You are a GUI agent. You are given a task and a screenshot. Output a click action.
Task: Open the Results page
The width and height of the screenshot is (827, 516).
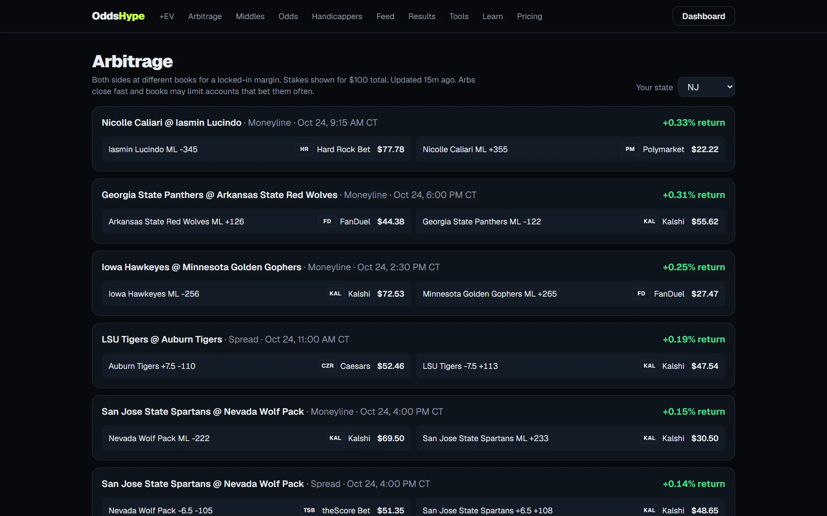coord(422,16)
